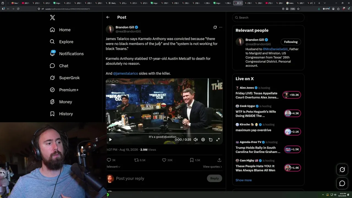Screen dimensions: 352x198
Task: Click the reply icon showing 3K
Action: click(111, 160)
